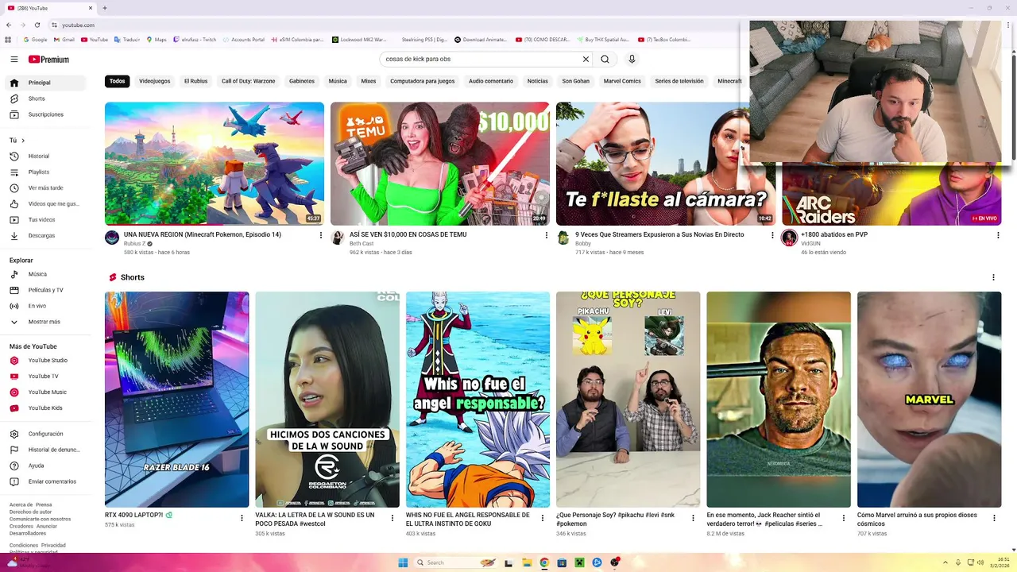
Task: Select Call of Duty: Warzone chip
Action: (x=248, y=81)
